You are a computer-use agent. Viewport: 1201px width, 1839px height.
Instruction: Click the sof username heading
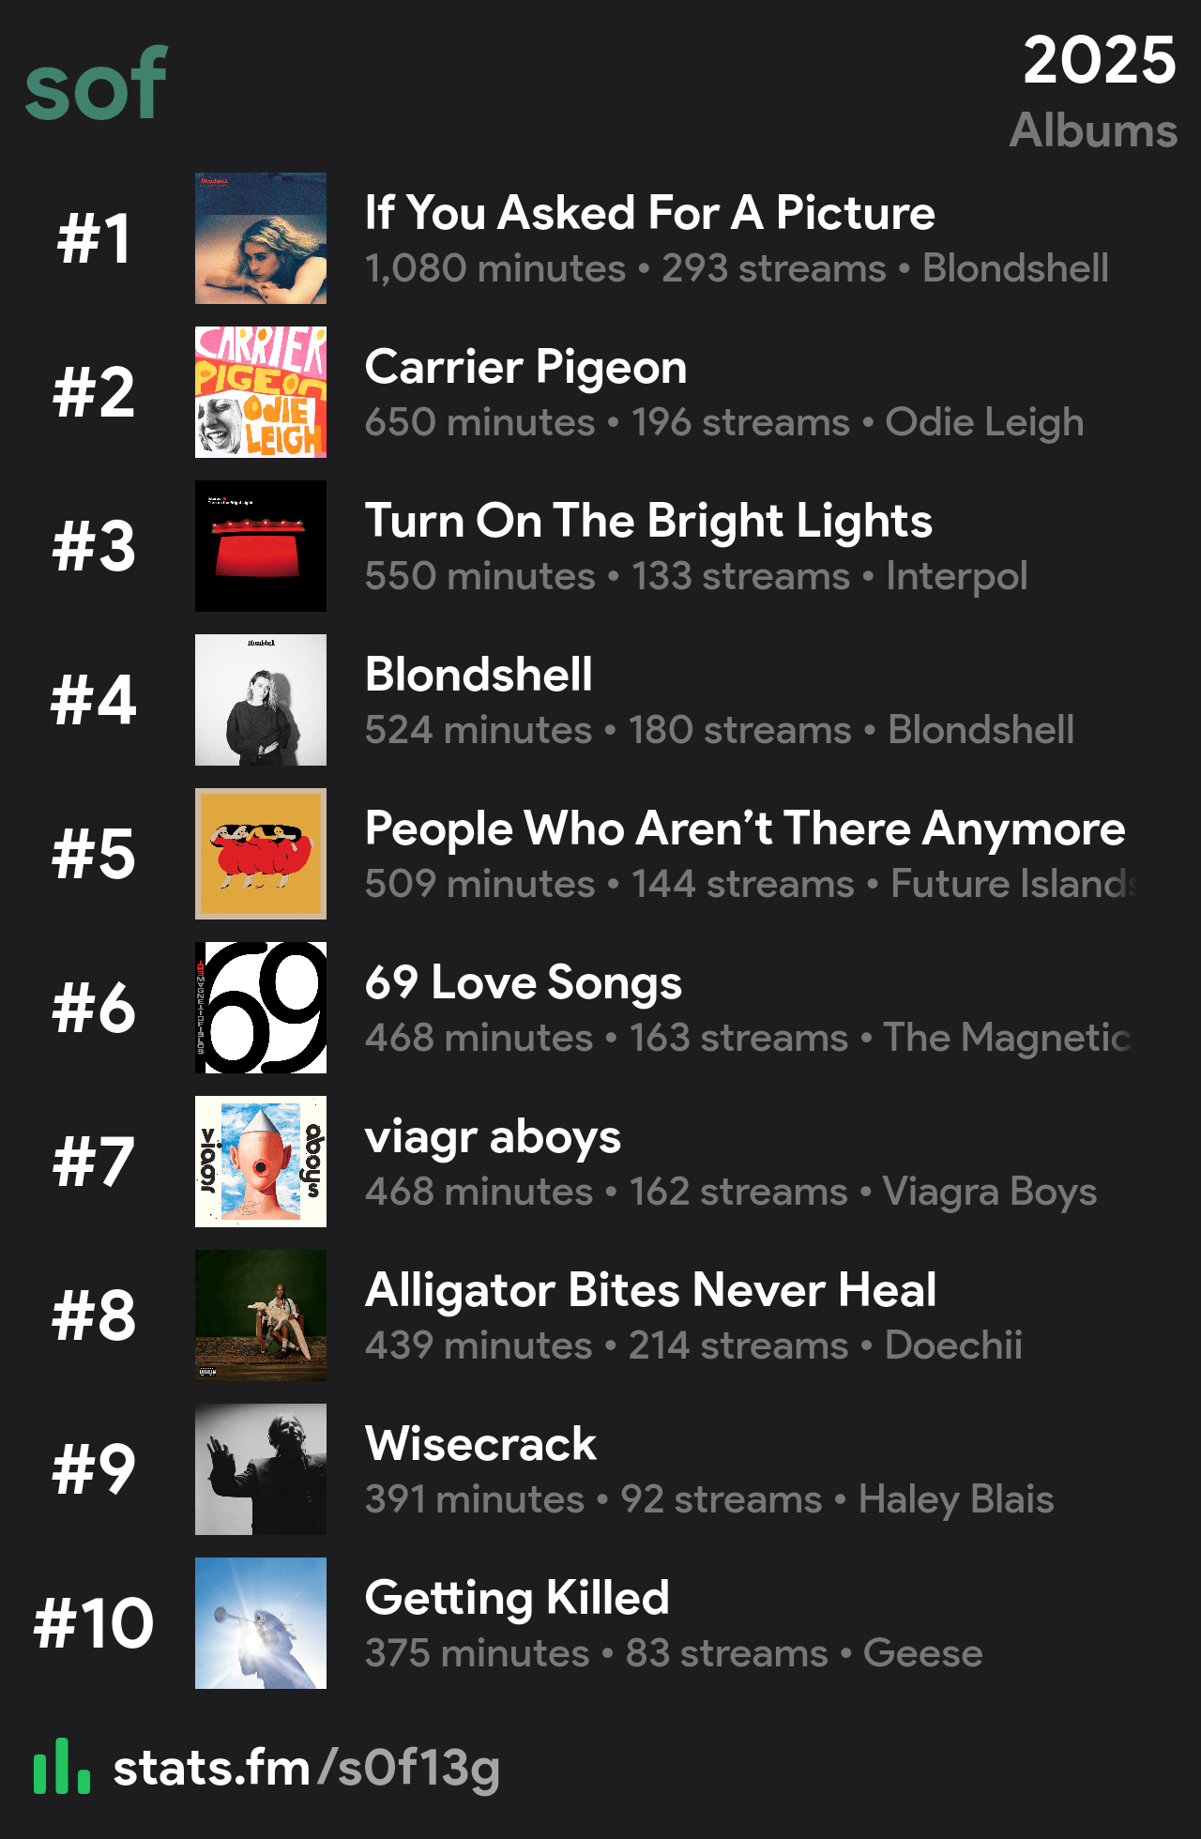pos(96,84)
